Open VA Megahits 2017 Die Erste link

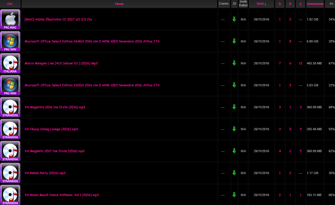click(x=54, y=151)
